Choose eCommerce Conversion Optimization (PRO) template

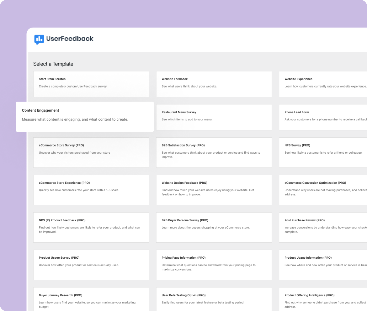pos(323,190)
